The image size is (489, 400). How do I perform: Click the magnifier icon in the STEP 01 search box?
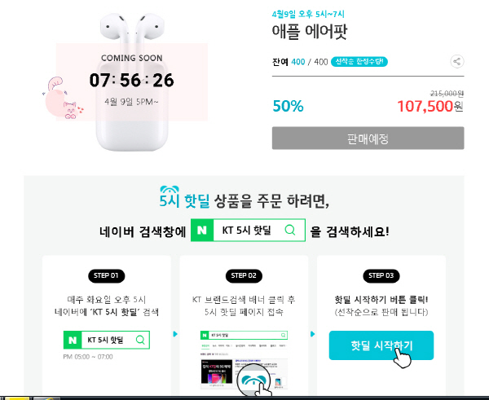tap(140, 339)
